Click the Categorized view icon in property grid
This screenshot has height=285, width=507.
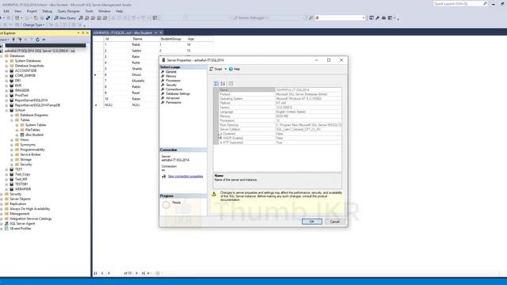[x=216, y=83]
